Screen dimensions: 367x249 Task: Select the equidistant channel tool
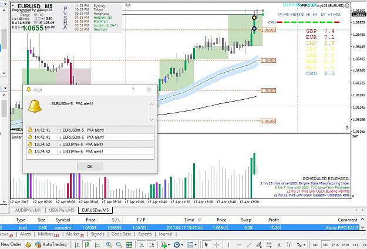(x=259, y=245)
